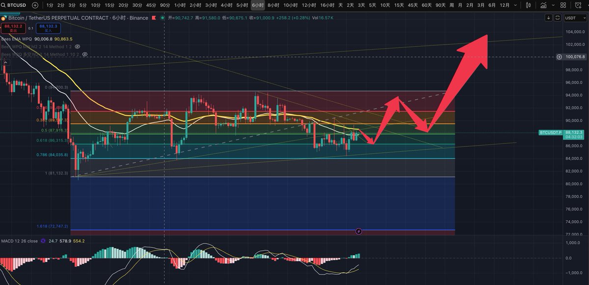Click the lightning event marker on timeline
Viewport: 589px width, 285px height.
[358, 231]
